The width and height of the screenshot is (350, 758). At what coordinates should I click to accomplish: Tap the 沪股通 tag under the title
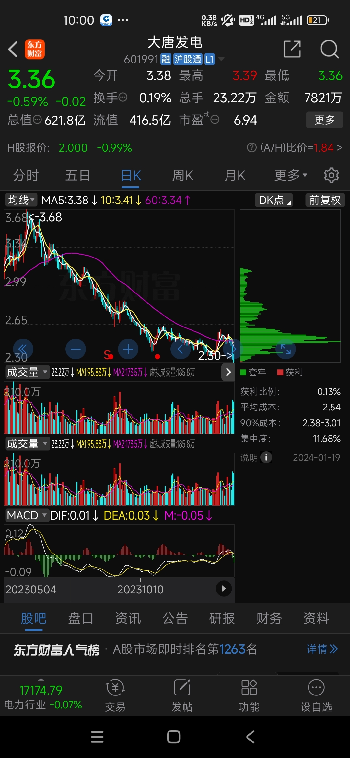[x=188, y=59]
